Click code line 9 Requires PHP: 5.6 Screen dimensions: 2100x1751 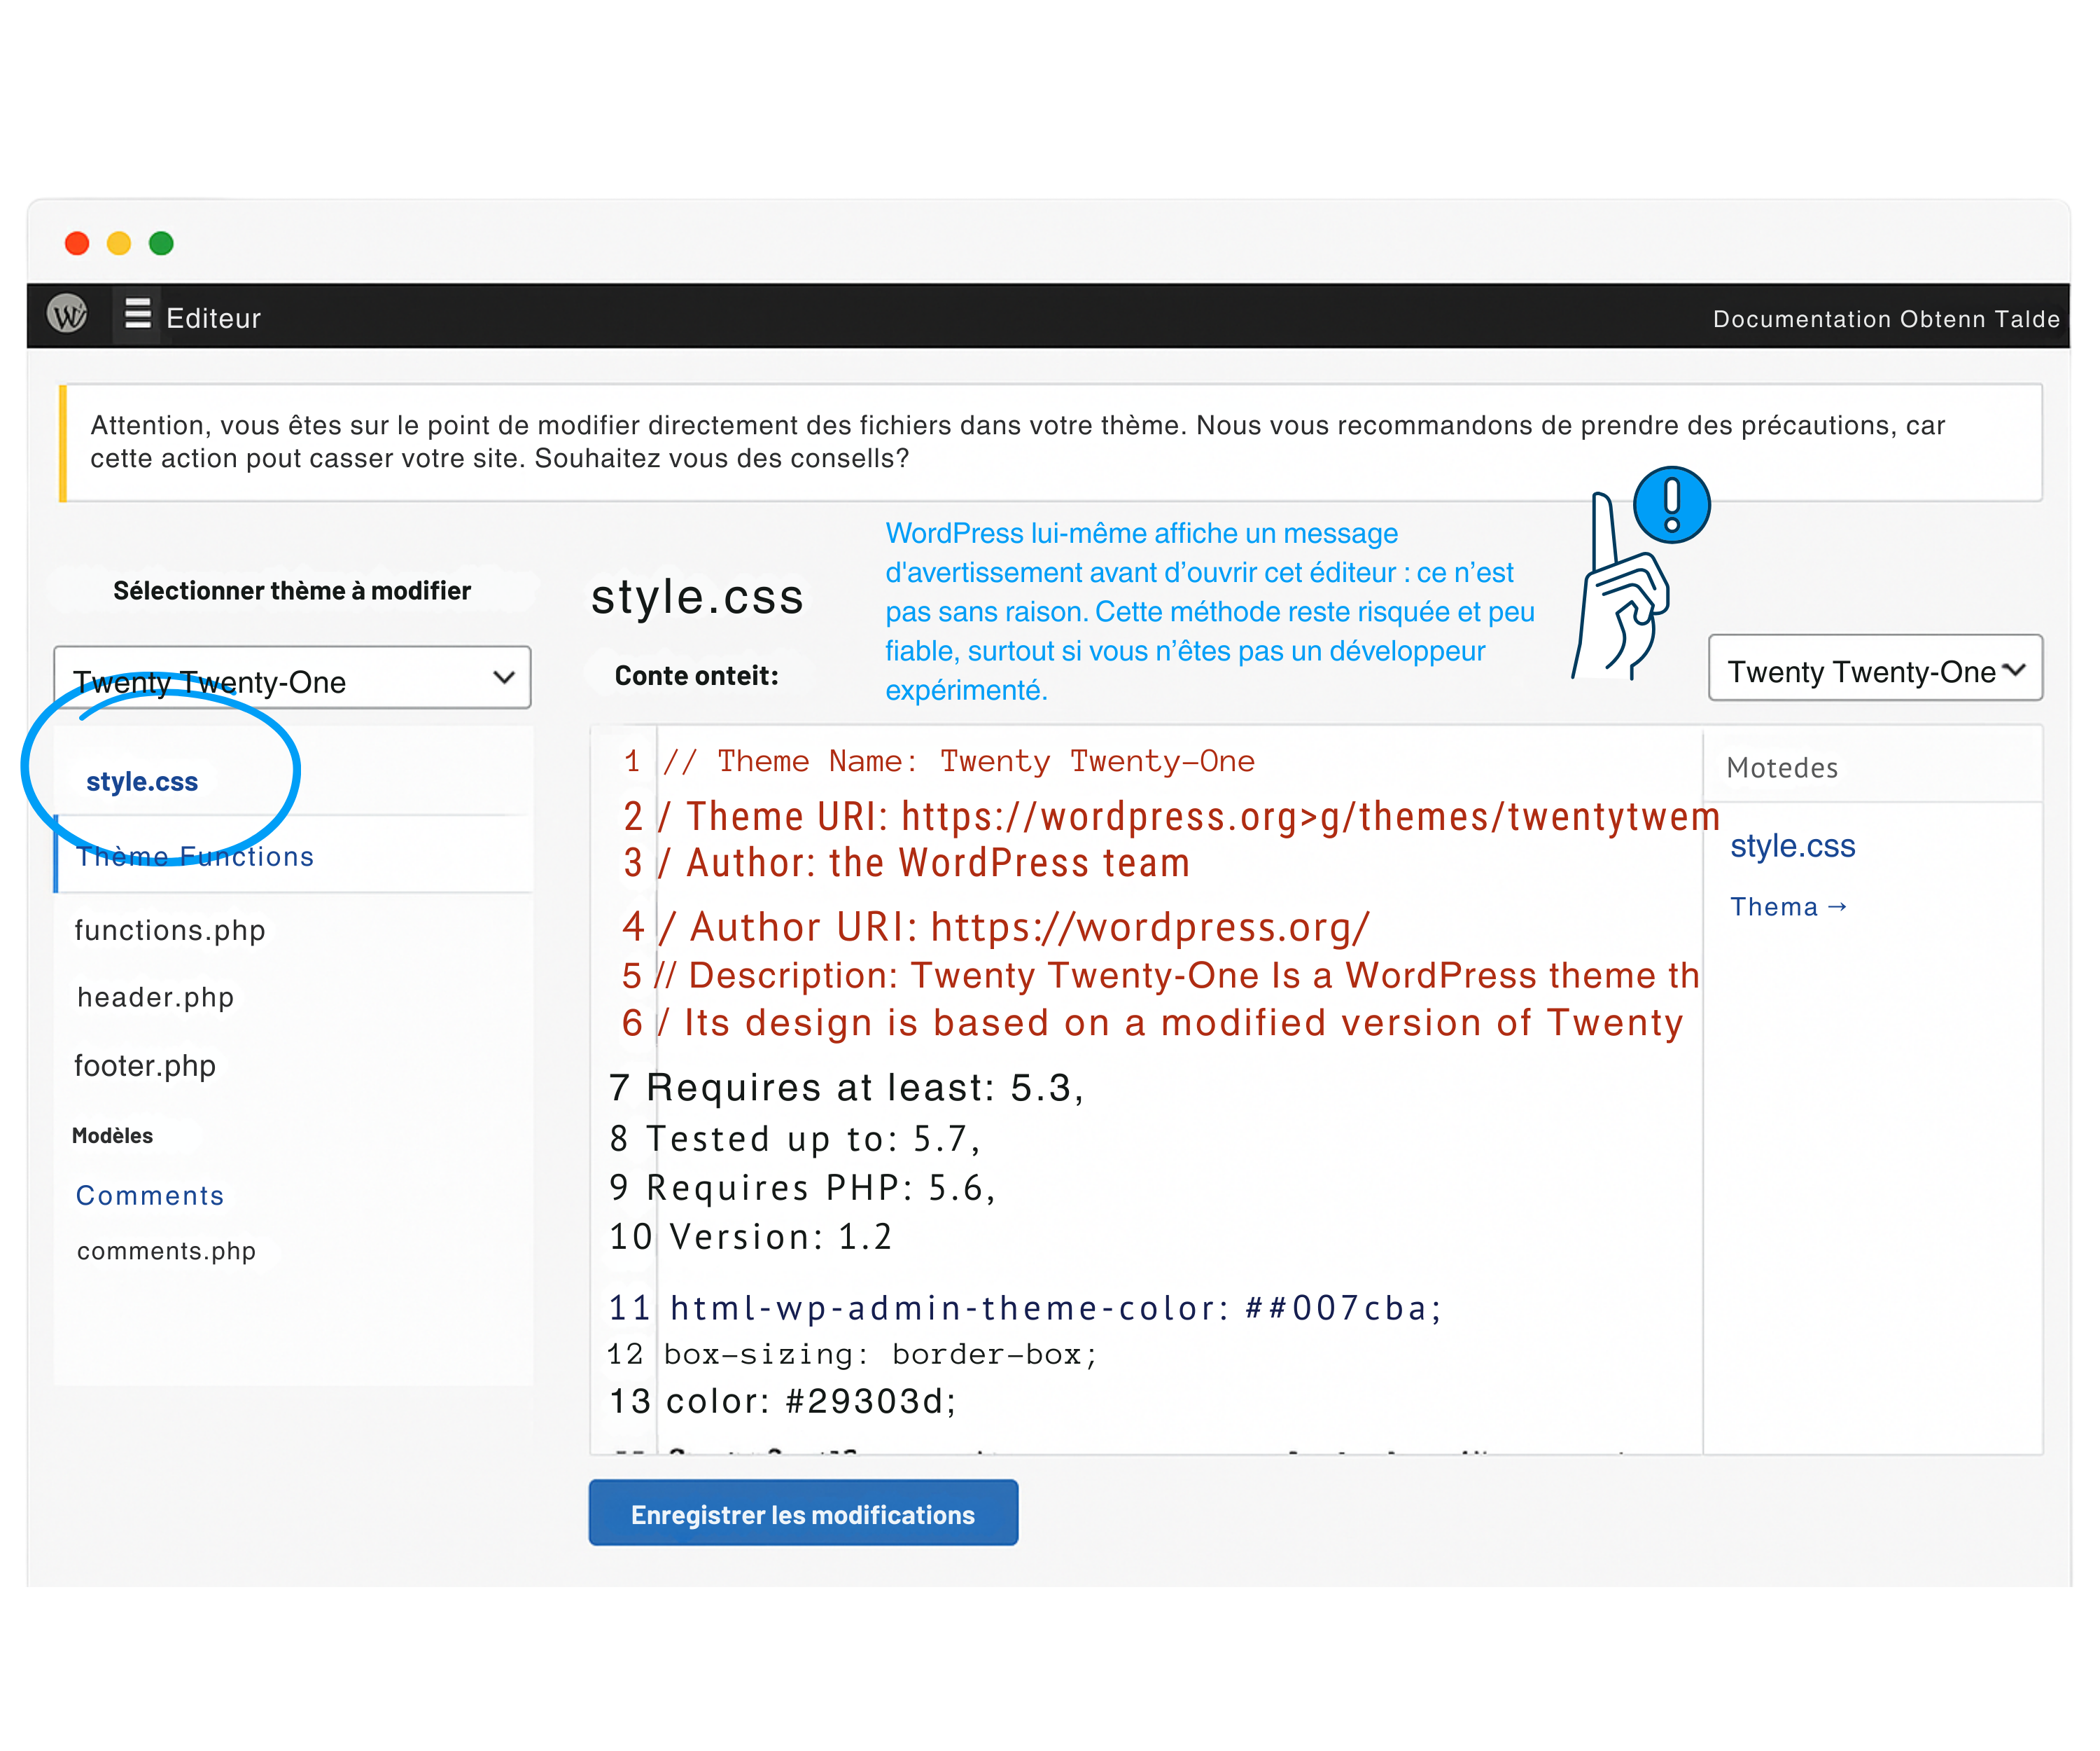803,1188
